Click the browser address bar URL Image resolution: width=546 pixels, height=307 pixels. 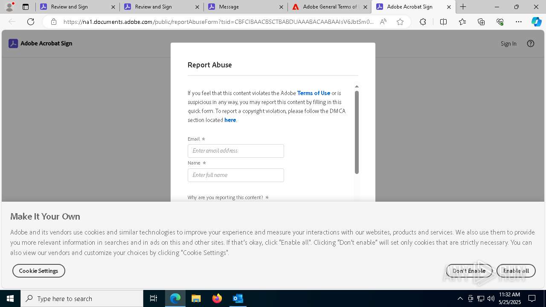point(218,22)
